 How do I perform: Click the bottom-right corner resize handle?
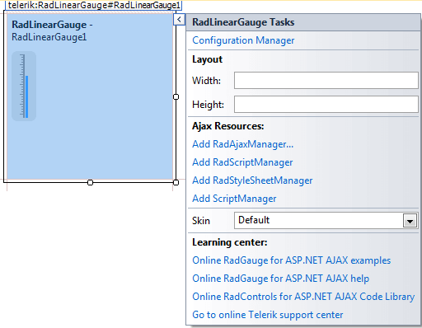pyautogui.click(x=176, y=182)
